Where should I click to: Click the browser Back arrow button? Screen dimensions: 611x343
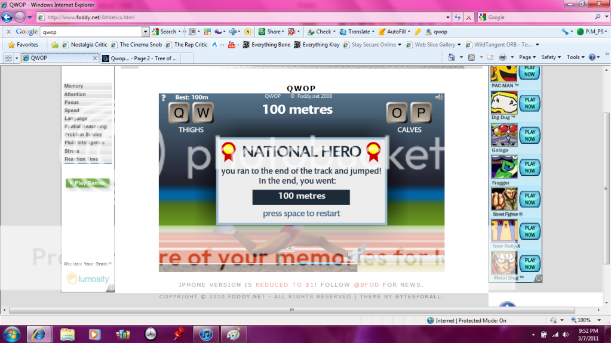point(7,17)
